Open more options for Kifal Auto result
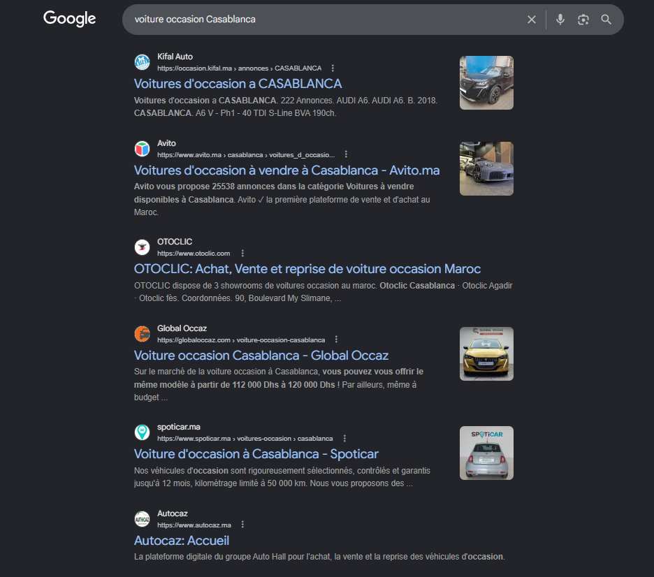 point(333,68)
